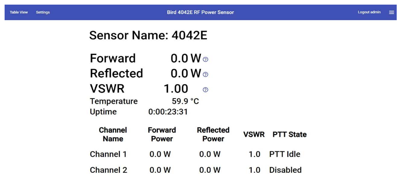Switch to Table View
403x192 pixels.
coord(19,12)
